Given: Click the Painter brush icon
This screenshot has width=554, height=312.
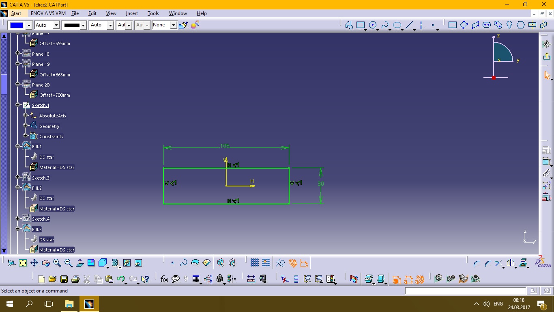Looking at the screenshot, I should click(183, 25).
